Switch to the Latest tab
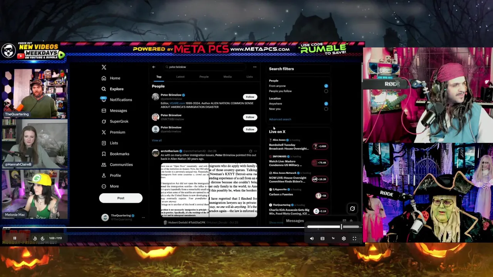The height and width of the screenshot is (277, 493). (x=180, y=77)
